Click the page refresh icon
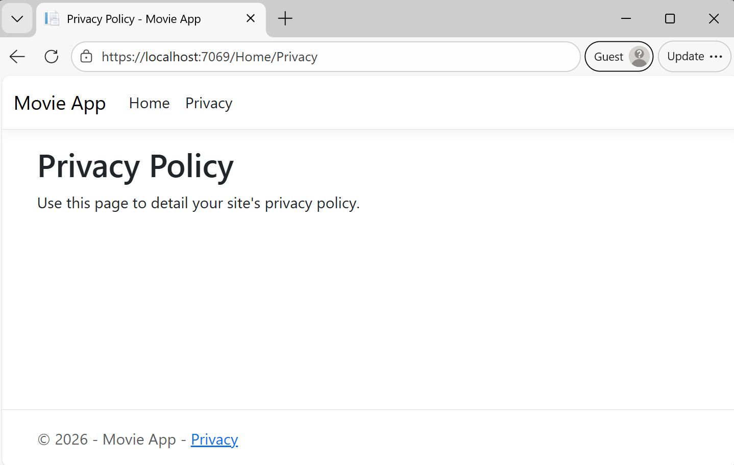734x465 pixels. (51, 56)
